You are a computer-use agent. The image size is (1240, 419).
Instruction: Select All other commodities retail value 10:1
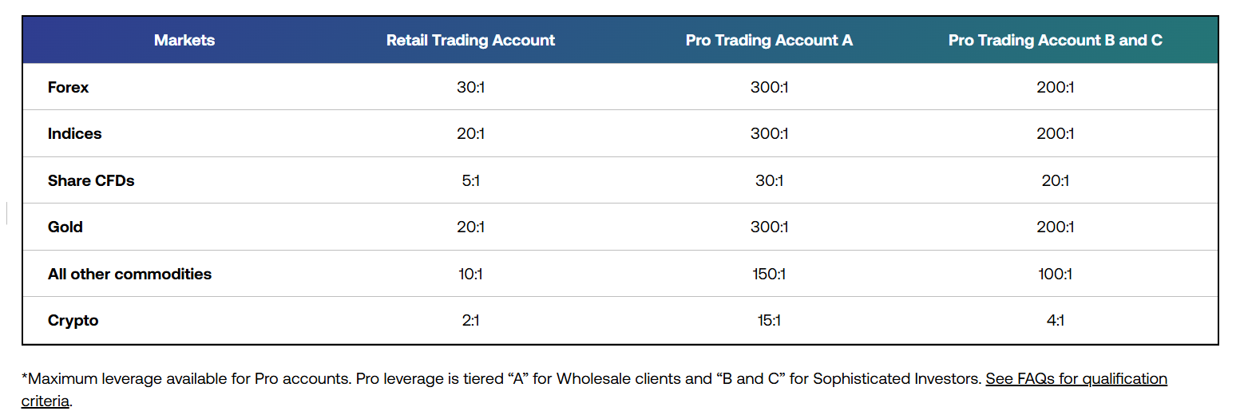[x=470, y=274]
